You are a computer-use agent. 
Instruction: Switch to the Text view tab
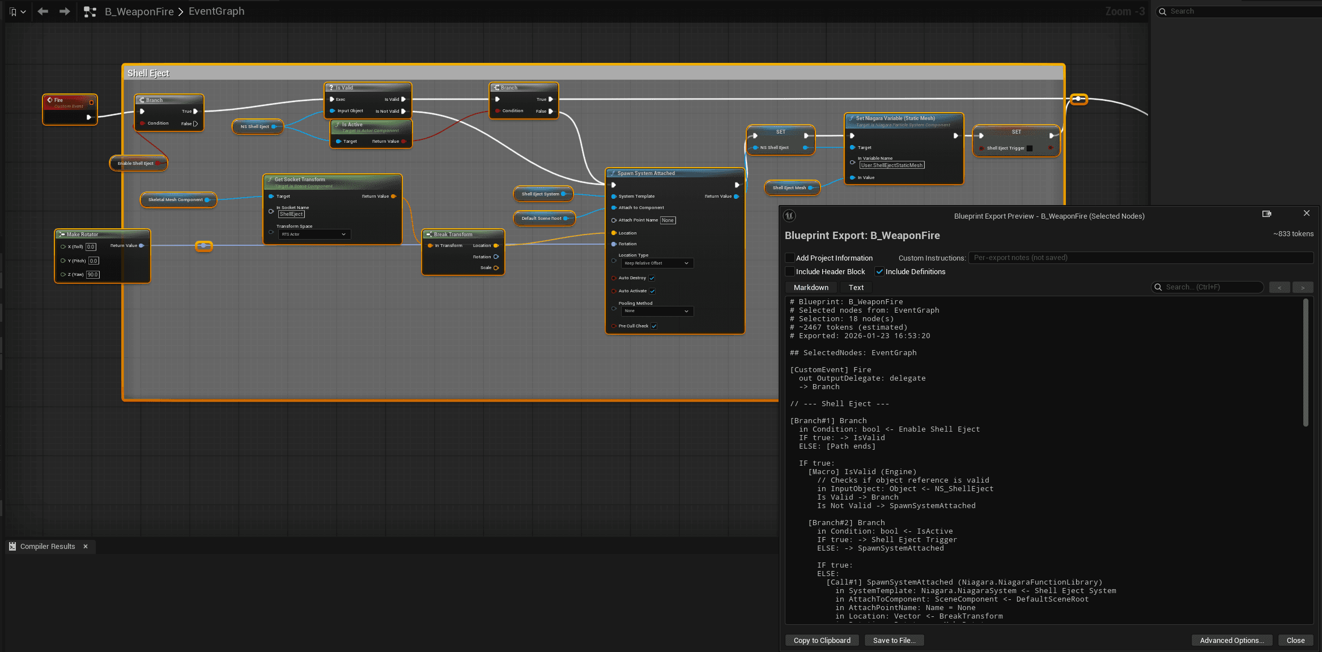(856, 287)
